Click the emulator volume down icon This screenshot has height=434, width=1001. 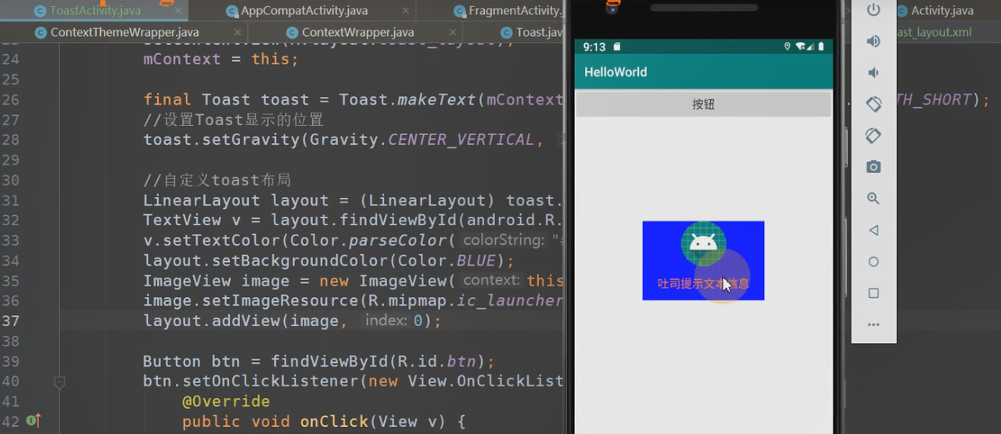coord(873,73)
